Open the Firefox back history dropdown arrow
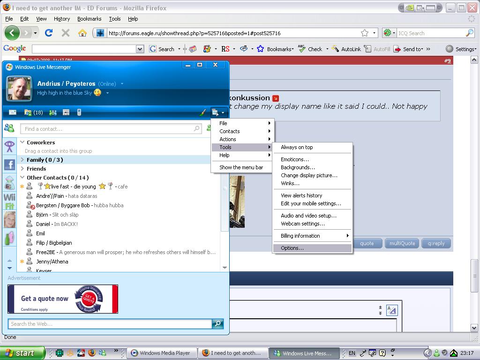 (x=35, y=33)
